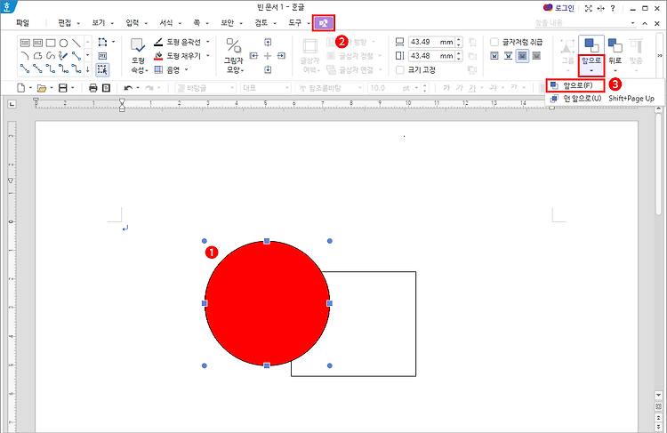Toggle the 크기 고정 checkbox
The height and width of the screenshot is (433, 667).
point(400,69)
